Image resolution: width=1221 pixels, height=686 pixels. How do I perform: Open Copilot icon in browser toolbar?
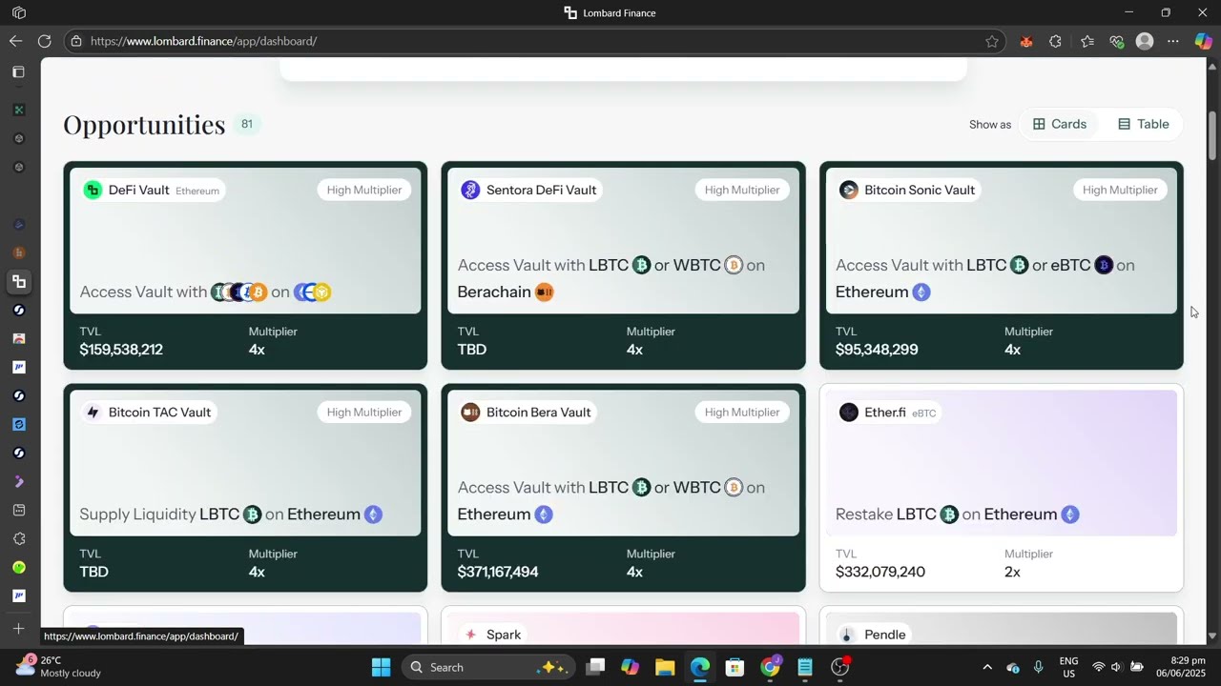(1203, 41)
